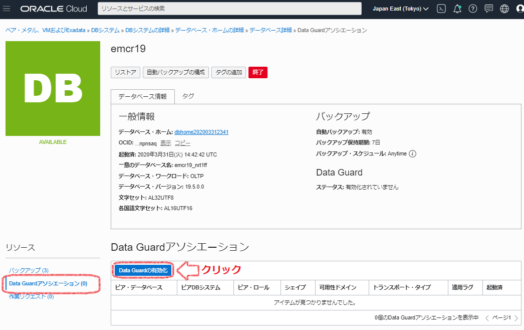
Task: Click the 有効化されていません Data Guard status
Action: point(372,187)
